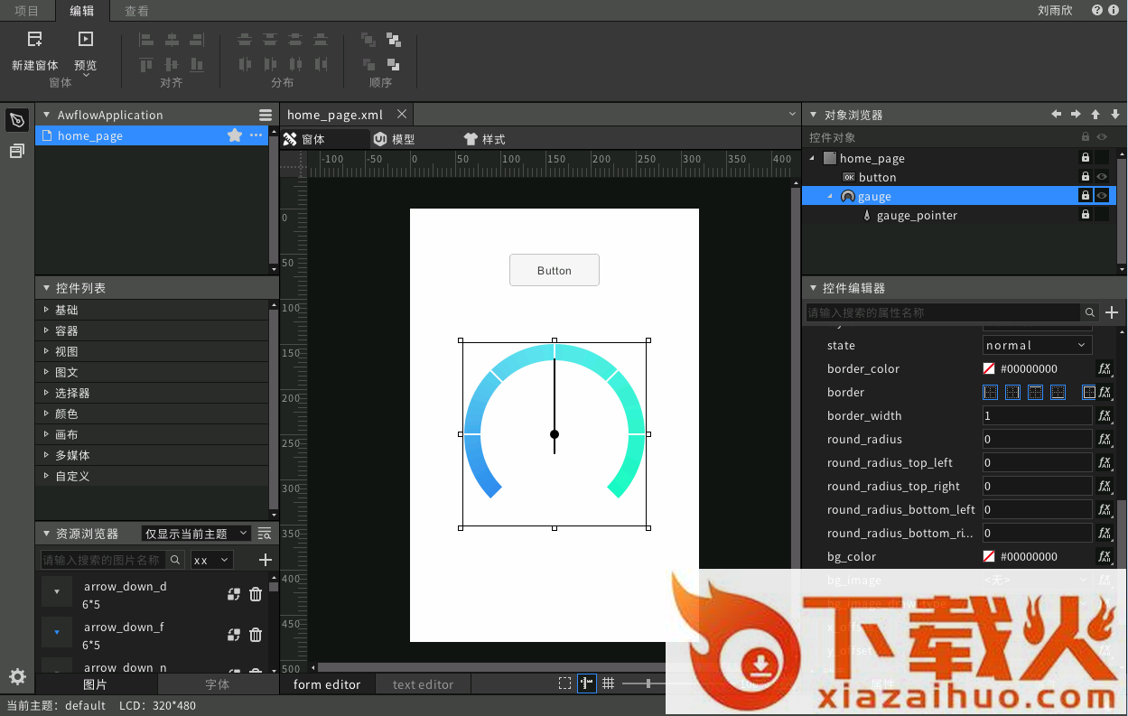Click the add resource plus in 资源浏览器
Image resolution: width=1128 pixels, height=716 pixels.
point(266,560)
